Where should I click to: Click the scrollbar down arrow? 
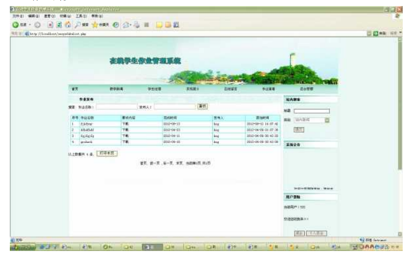400,234
